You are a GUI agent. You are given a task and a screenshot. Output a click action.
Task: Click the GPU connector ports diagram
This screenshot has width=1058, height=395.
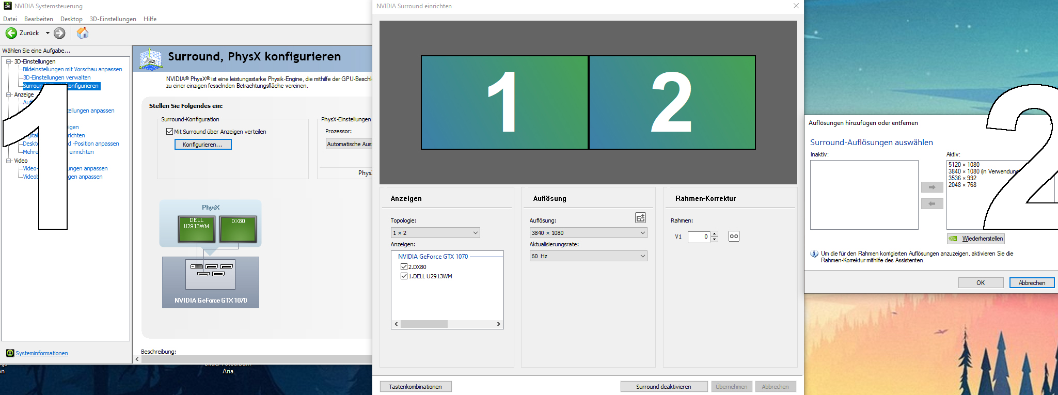click(x=211, y=274)
